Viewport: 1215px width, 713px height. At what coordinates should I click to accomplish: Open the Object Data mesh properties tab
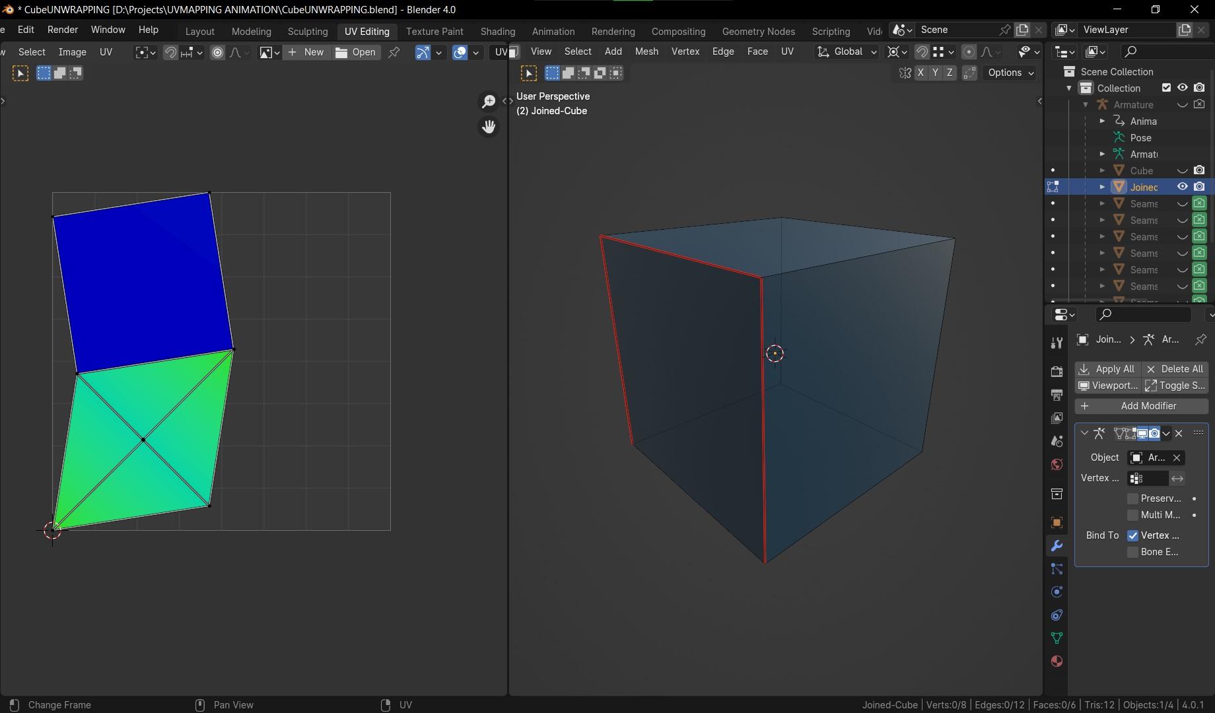point(1057,638)
